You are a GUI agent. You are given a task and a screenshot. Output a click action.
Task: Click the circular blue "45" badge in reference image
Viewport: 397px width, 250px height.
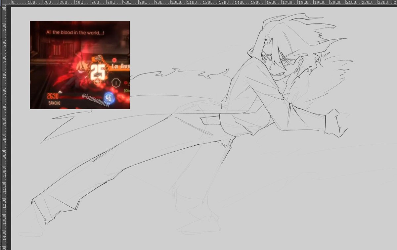pyautogui.click(x=109, y=98)
